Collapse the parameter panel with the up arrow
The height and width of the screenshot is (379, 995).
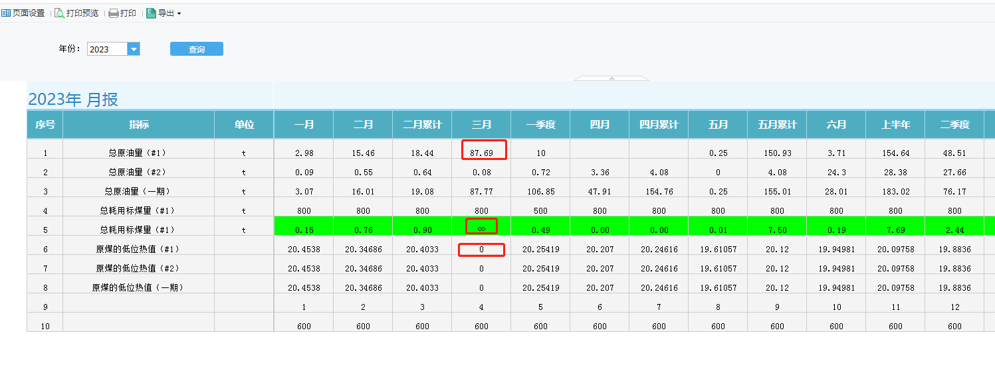point(611,78)
